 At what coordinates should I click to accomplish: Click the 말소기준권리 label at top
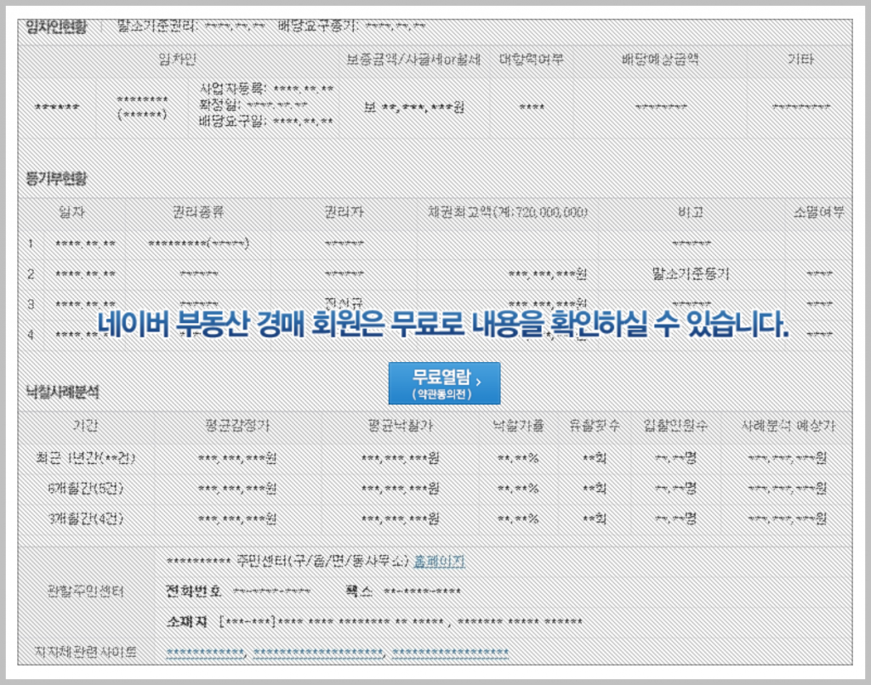click(x=157, y=25)
